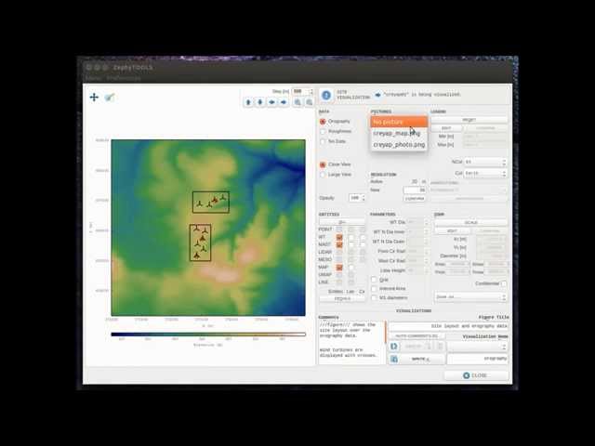Click the Legend HEIGHT button
This screenshot has width=595, height=446.
coord(469,120)
